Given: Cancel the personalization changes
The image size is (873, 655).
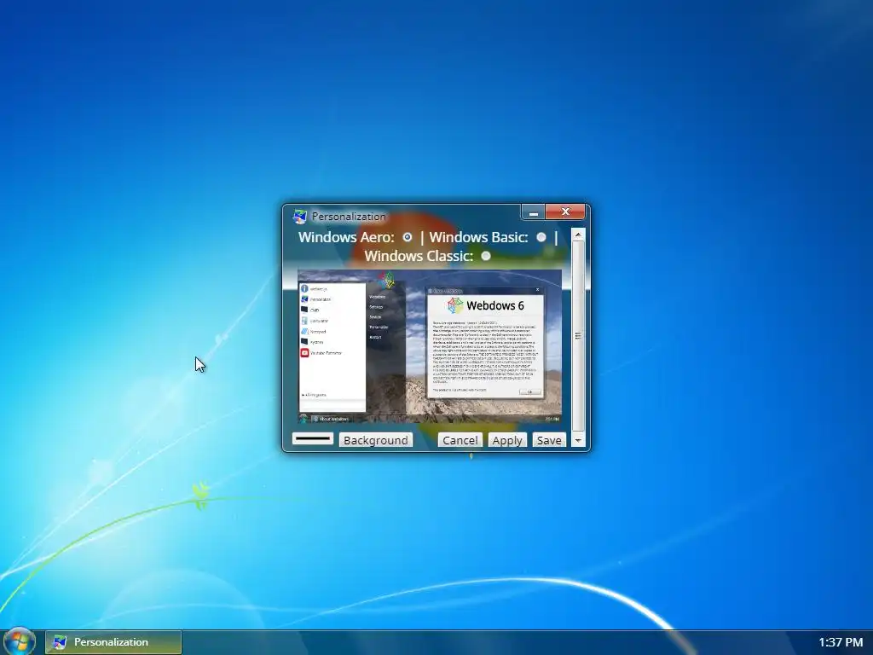Looking at the screenshot, I should click(x=460, y=440).
